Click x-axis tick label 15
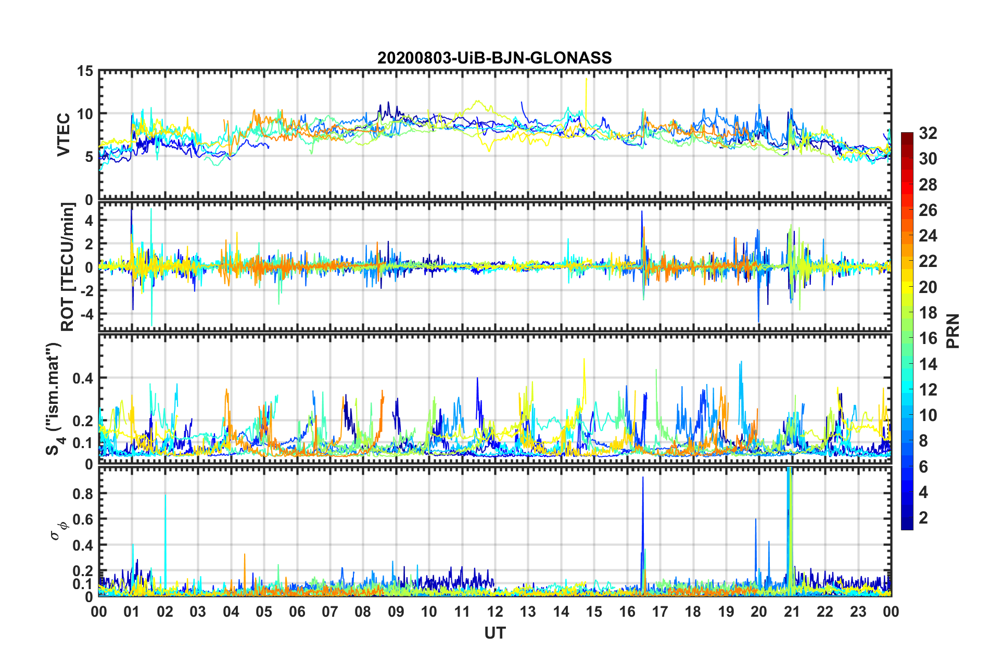The width and height of the screenshot is (990, 662). click(594, 612)
